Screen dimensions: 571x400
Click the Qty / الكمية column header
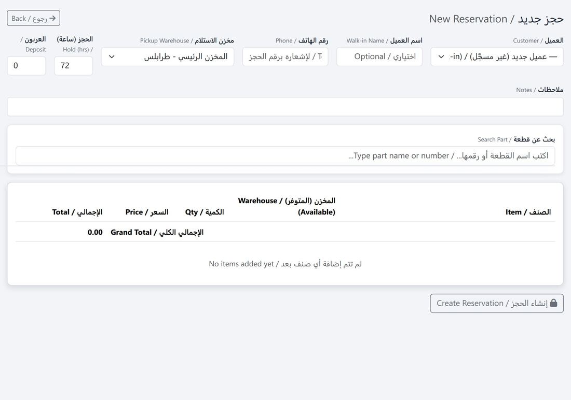[x=205, y=212]
